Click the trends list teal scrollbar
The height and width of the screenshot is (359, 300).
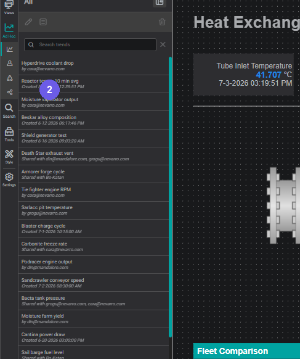point(170,197)
